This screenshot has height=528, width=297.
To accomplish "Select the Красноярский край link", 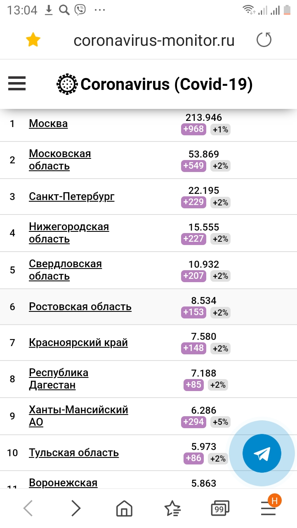I will 78,342.
